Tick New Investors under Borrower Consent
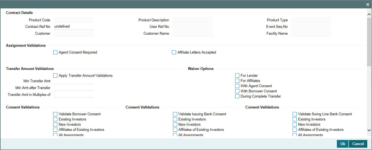The image size is (372, 150). click(x=55, y=125)
